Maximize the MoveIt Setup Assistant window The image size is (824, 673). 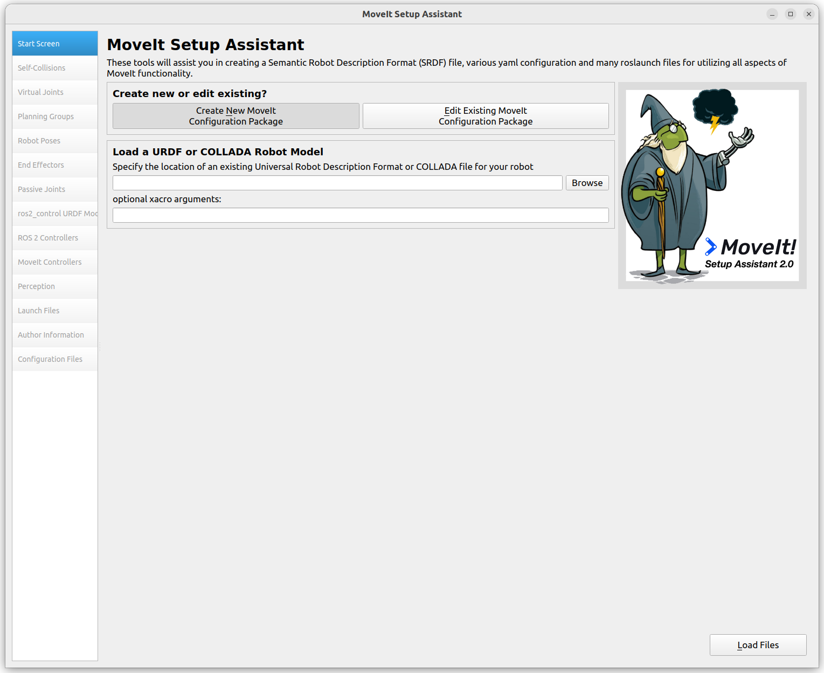[x=791, y=14]
